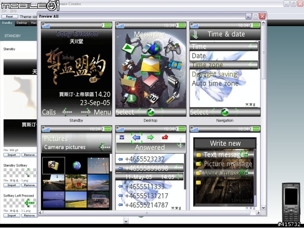Click Menu softkey in Standby preview

pyautogui.click(x=103, y=112)
